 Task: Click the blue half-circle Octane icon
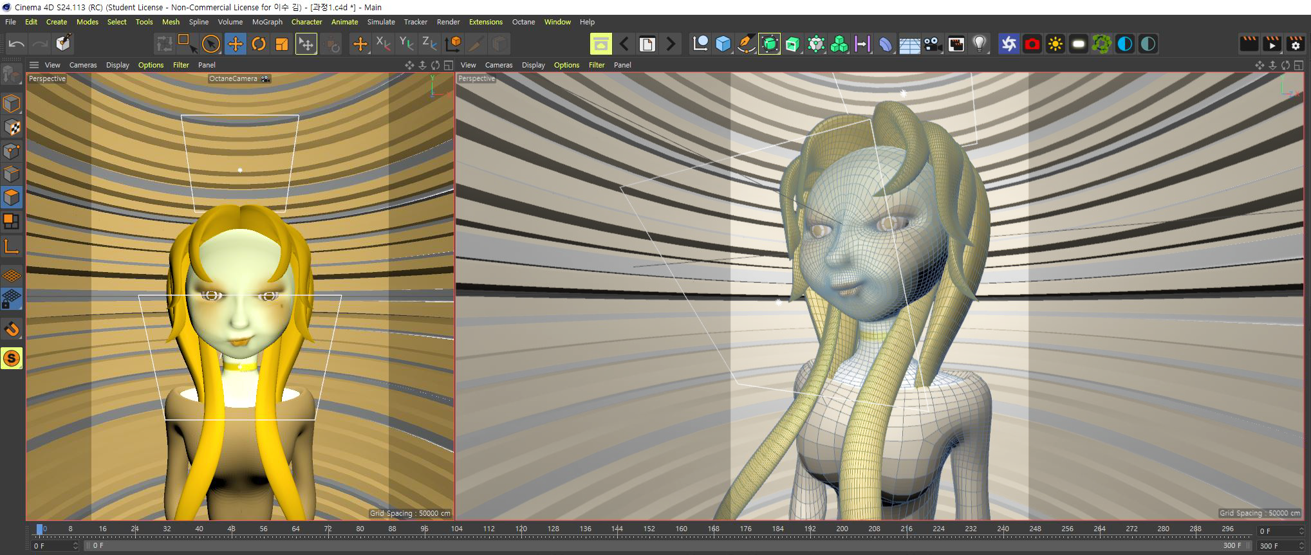pyautogui.click(x=1125, y=44)
